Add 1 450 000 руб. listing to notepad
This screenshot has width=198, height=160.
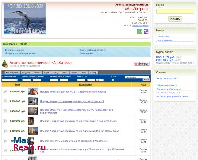tap(5, 111)
